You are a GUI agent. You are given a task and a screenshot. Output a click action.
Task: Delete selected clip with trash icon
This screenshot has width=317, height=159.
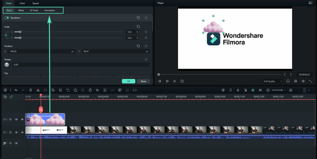[31, 90]
